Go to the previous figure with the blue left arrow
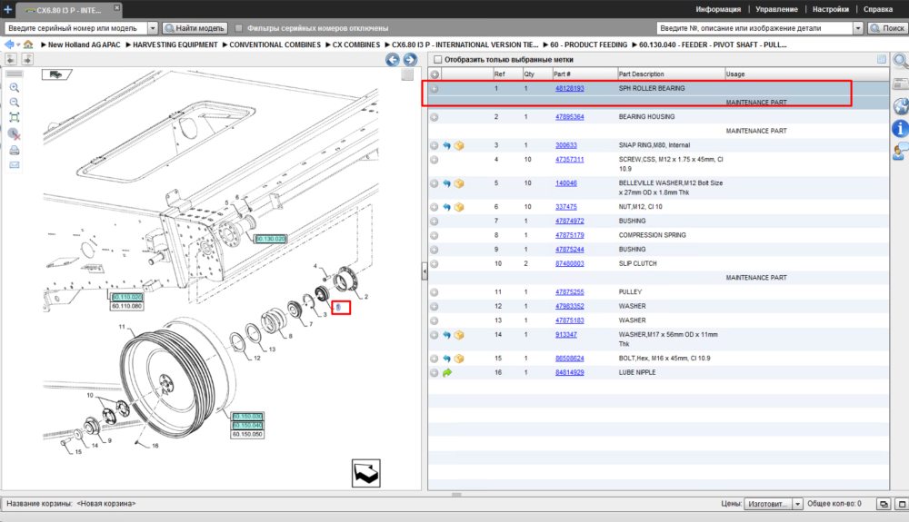The height and width of the screenshot is (522, 909). coord(393,60)
